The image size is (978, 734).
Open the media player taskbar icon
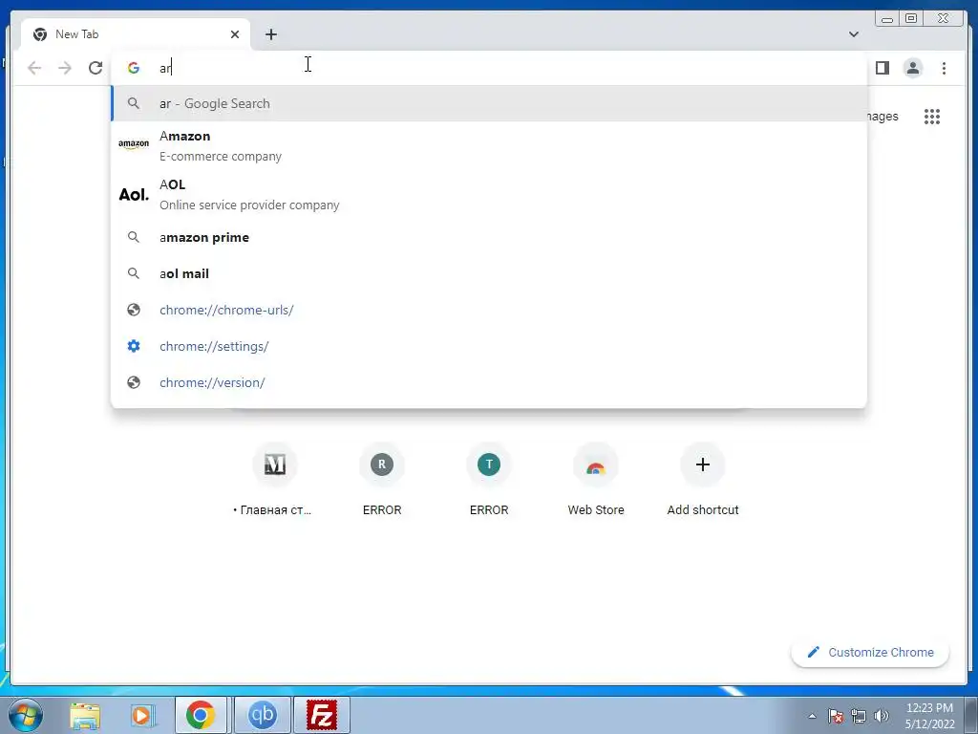pyautogui.click(x=142, y=715)
